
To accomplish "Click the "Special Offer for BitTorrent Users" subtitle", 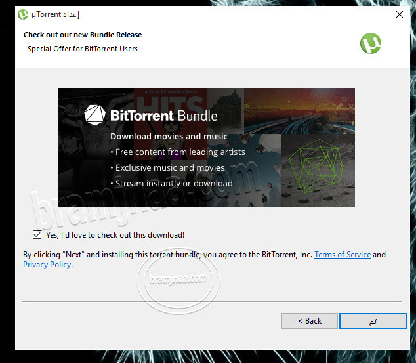I will (83, 49).
